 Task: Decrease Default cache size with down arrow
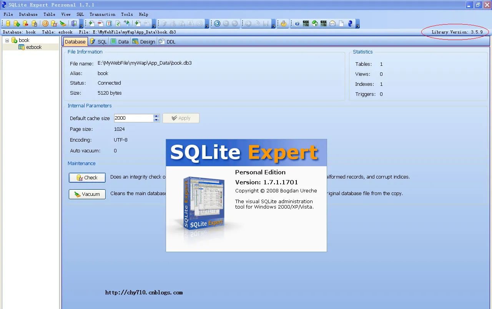point(156,120)
